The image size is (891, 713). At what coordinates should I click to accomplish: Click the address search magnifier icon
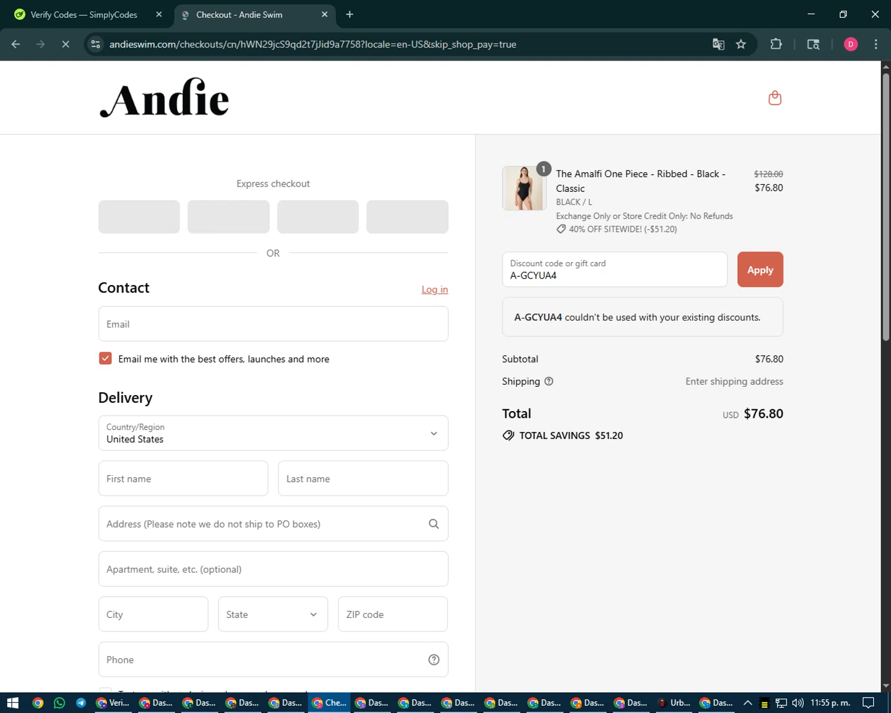click(434, 524)
